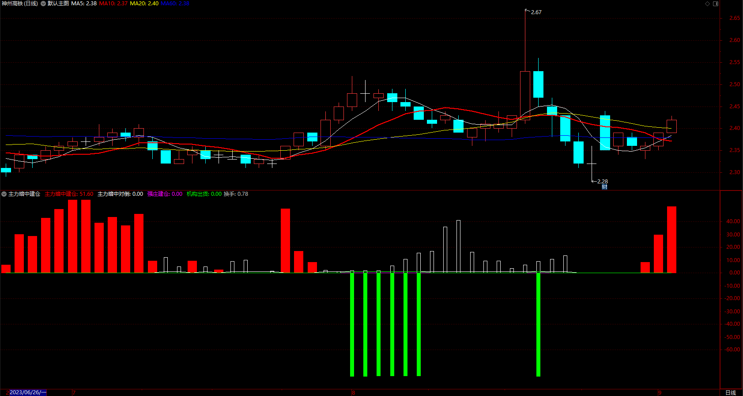This screenshot has height=396, width=743.
Task: Click the 2.65 price axis label
Action: click(735, 18)
